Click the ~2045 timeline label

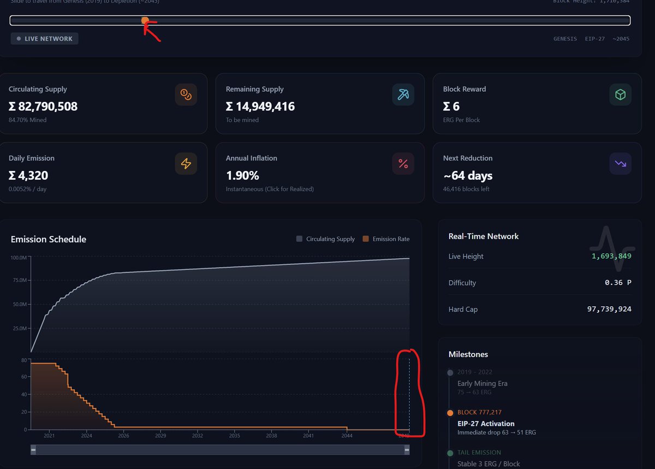click(621, 39)
